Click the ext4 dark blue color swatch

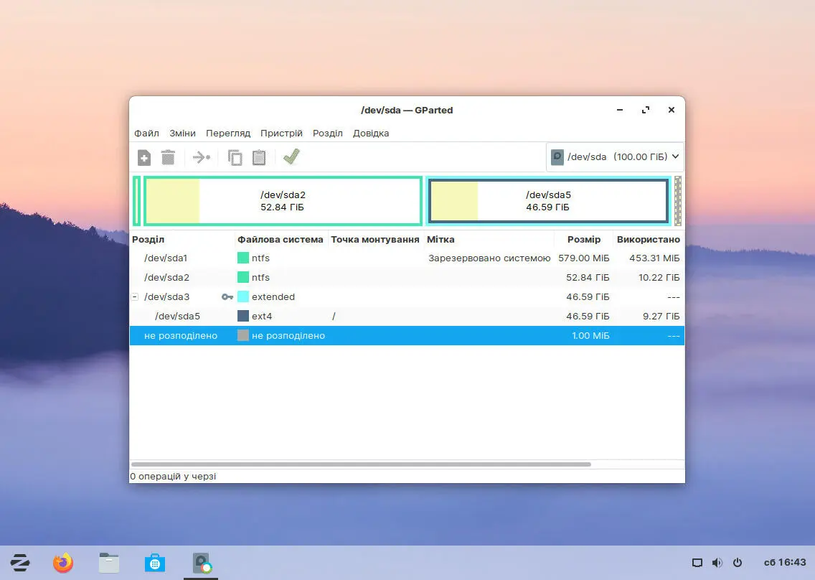click(242, 317)
